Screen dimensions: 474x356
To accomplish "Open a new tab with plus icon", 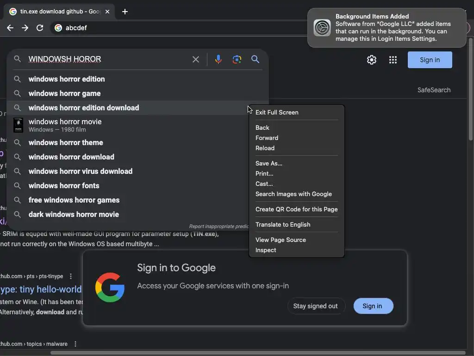I will coord(125,12).
